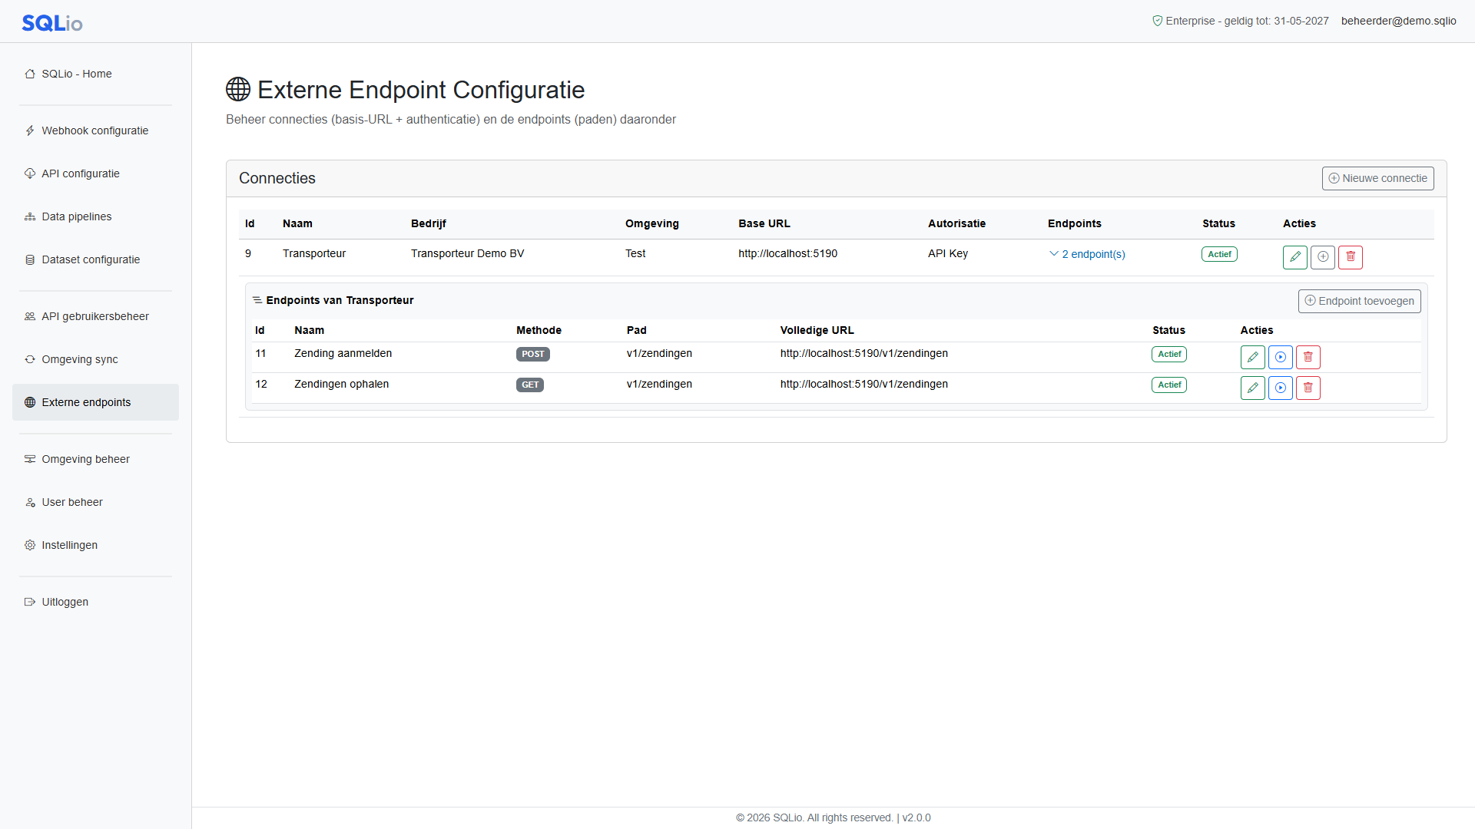Run test on Zending aanmelden endpoint

click(1281, 357)
